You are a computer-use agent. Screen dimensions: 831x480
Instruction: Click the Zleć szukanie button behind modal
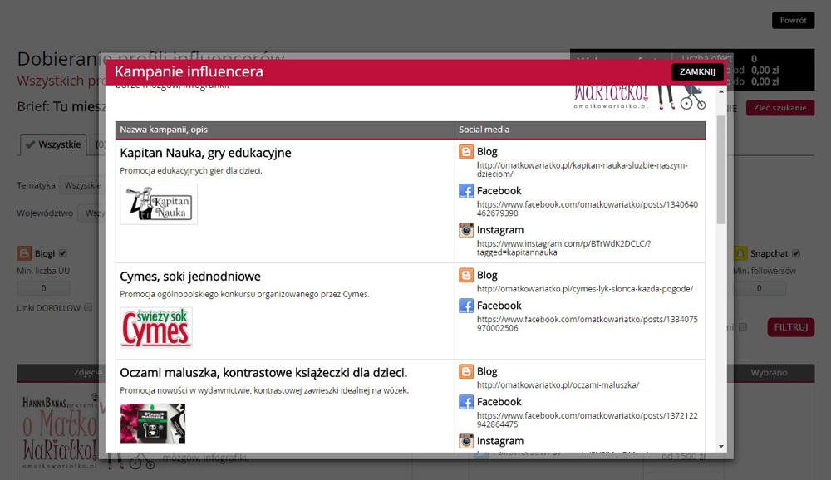780,108
